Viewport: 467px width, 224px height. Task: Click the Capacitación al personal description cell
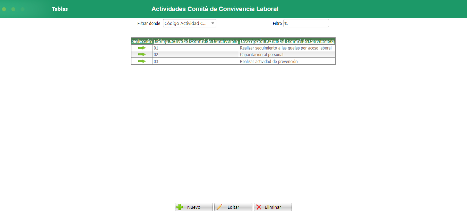coord(287,55)
